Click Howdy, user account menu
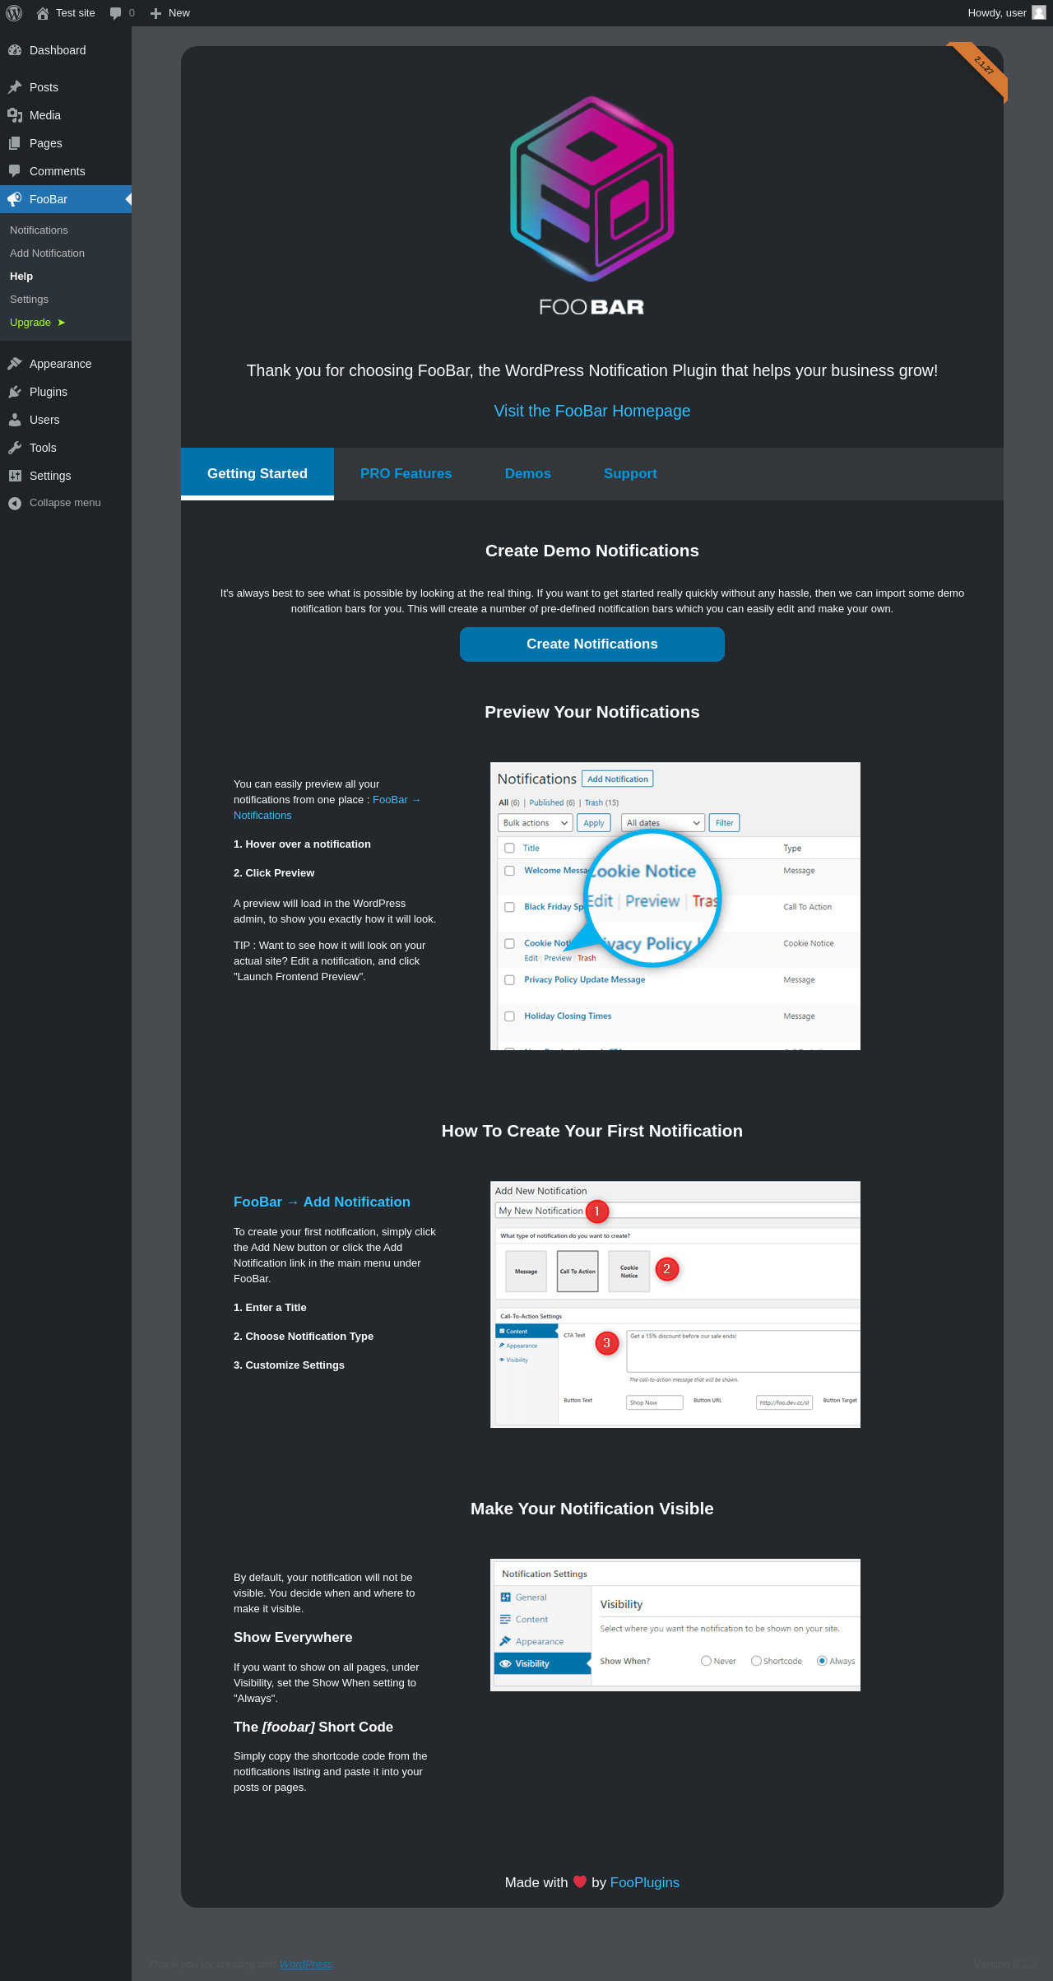This screenshot has width=1053, height=1981. 1007,13
